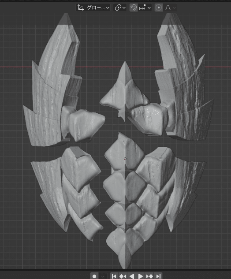Jump to the next keyframe

coord(149,276)
